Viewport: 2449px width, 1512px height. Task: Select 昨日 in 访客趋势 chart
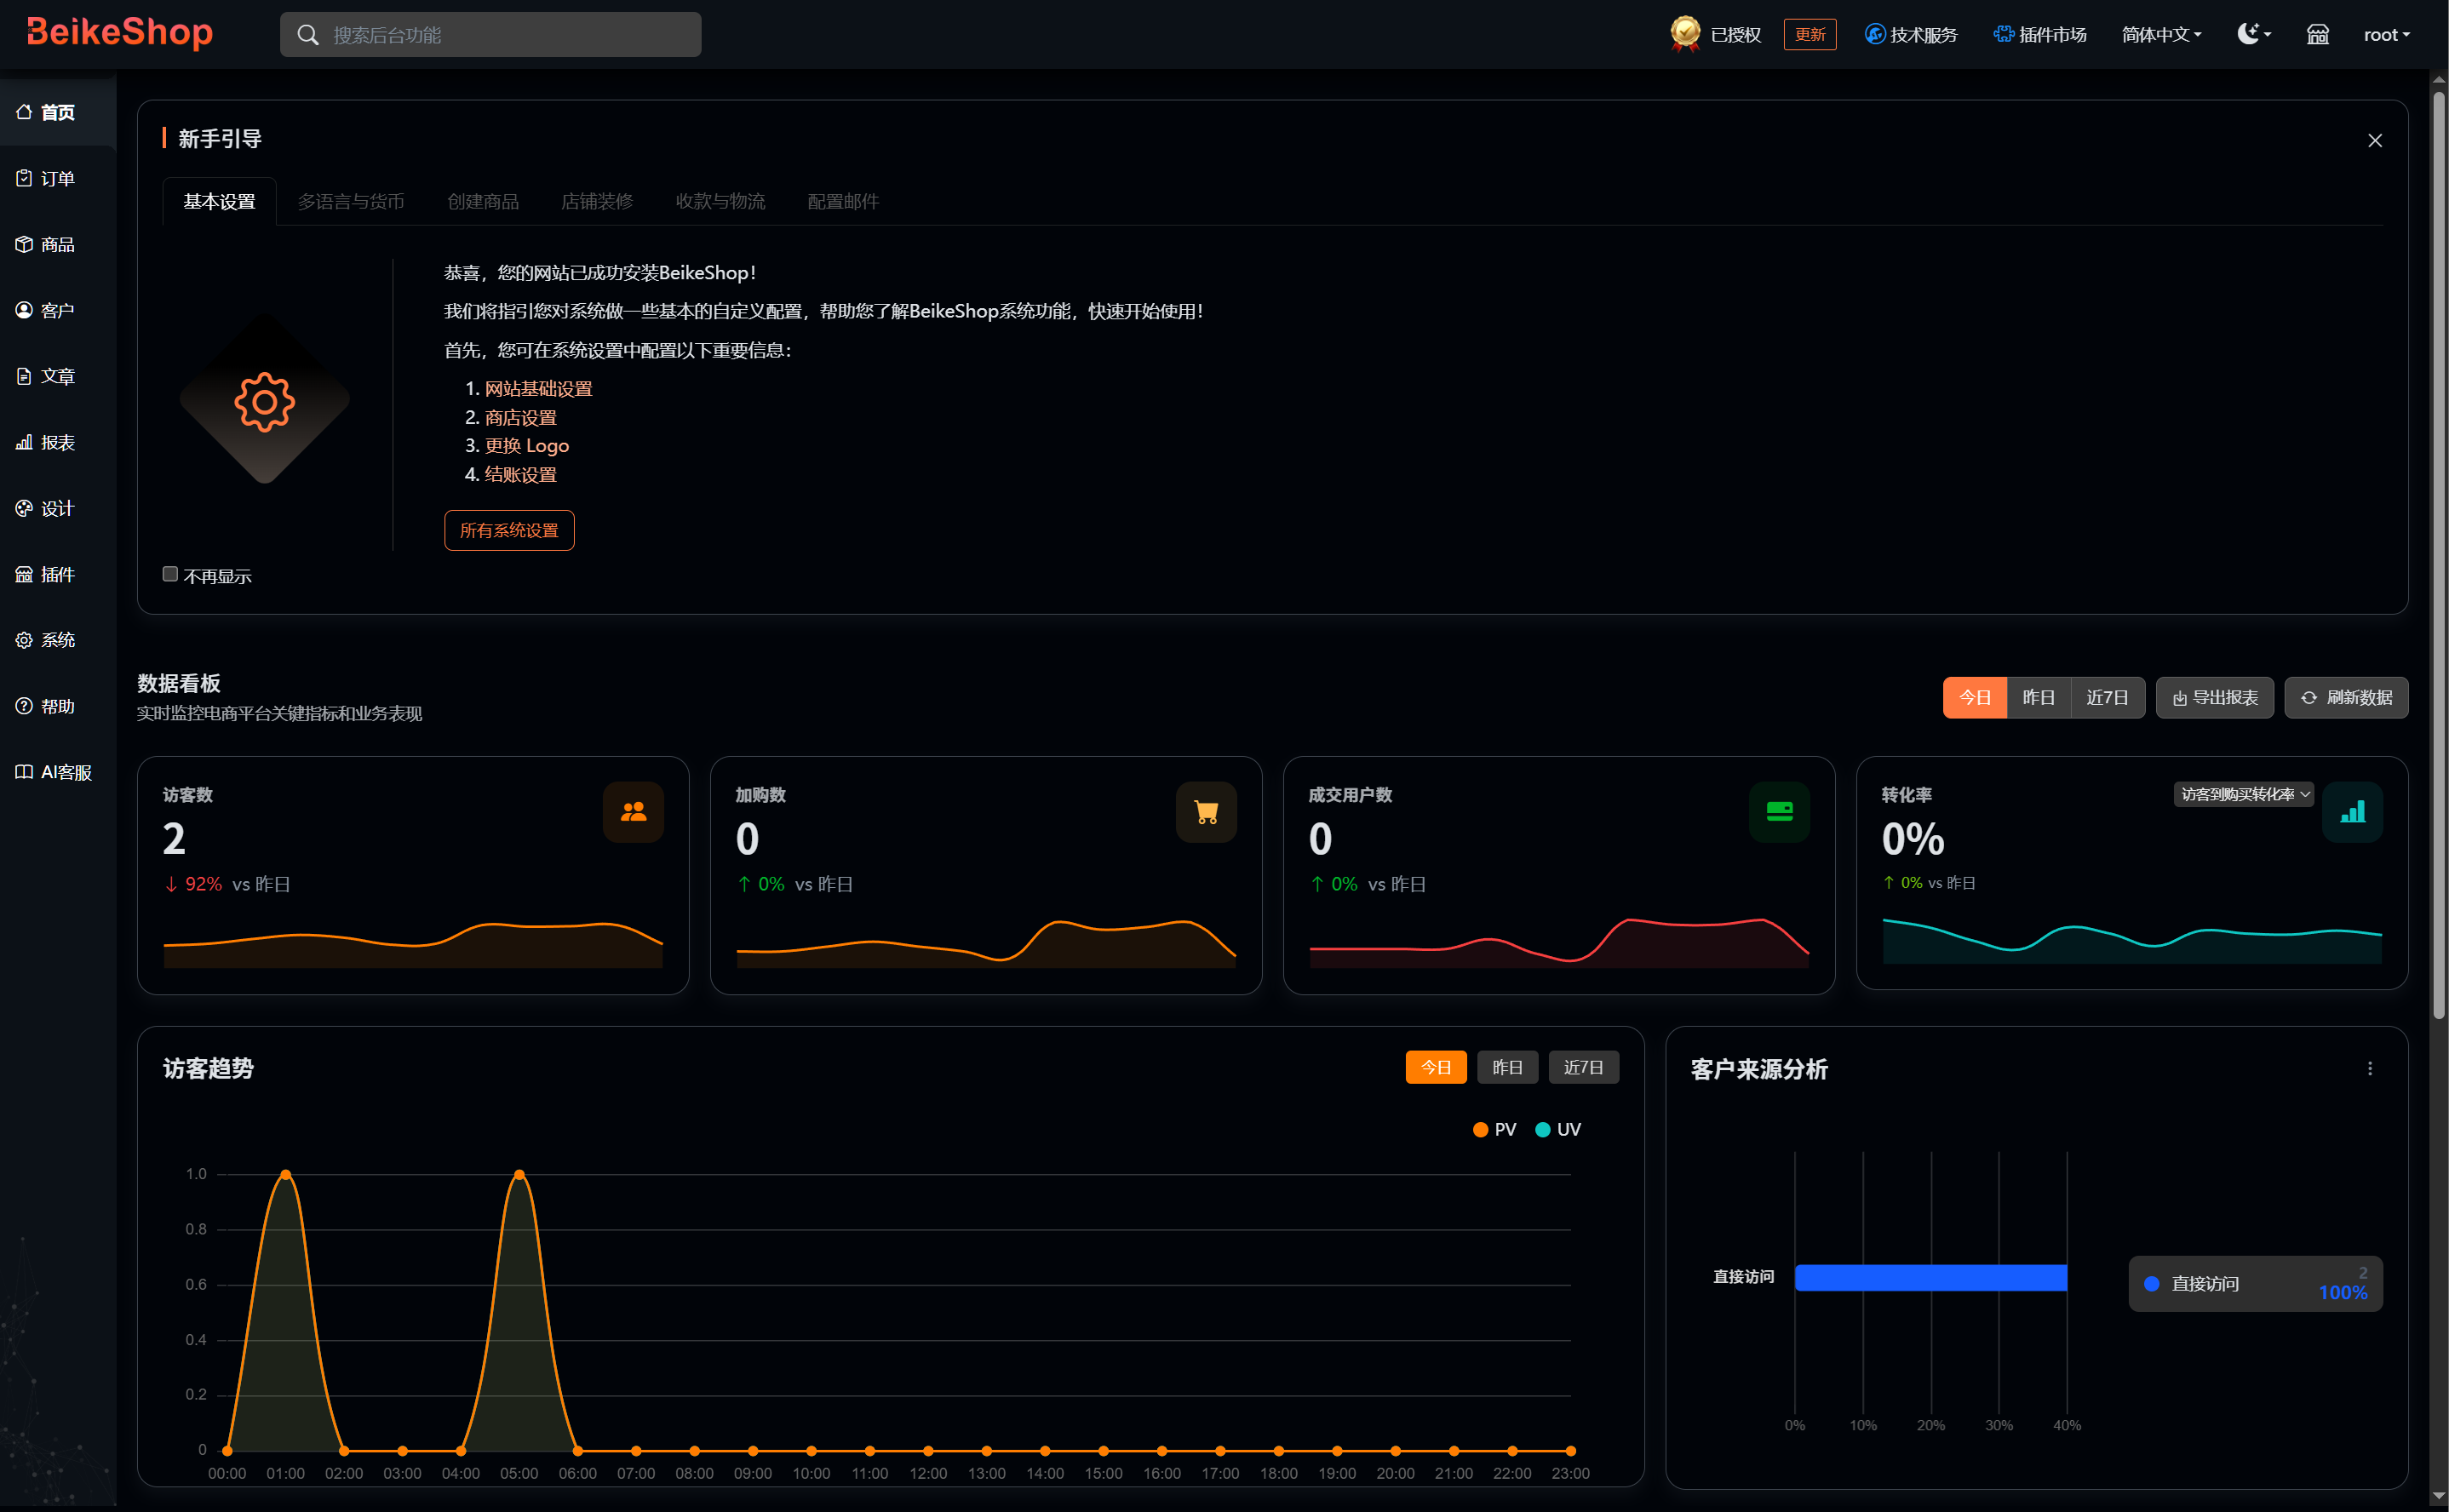(1508, 1067)
